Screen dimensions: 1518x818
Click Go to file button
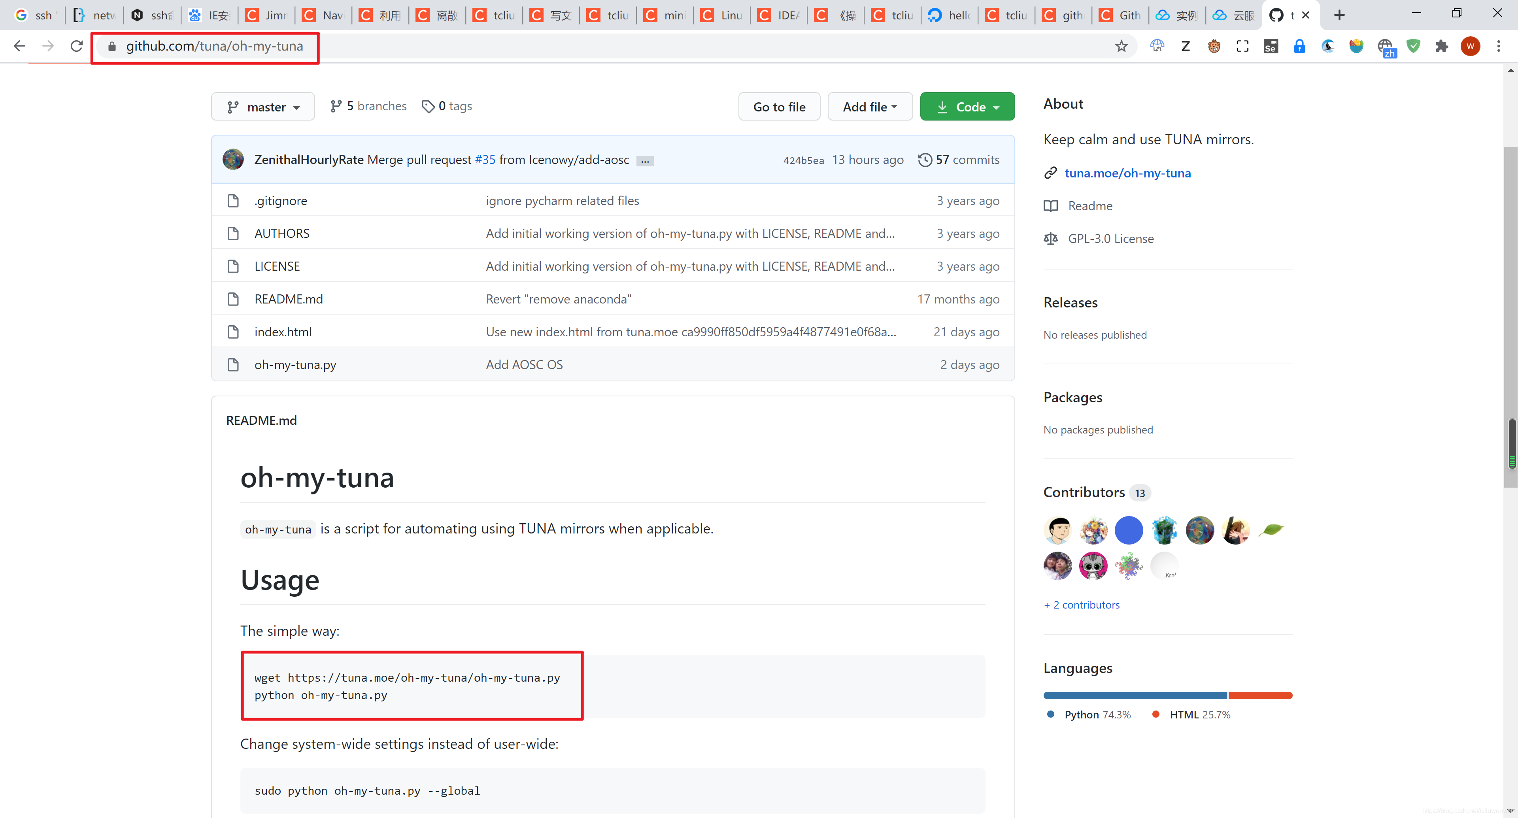click(779, 107)
